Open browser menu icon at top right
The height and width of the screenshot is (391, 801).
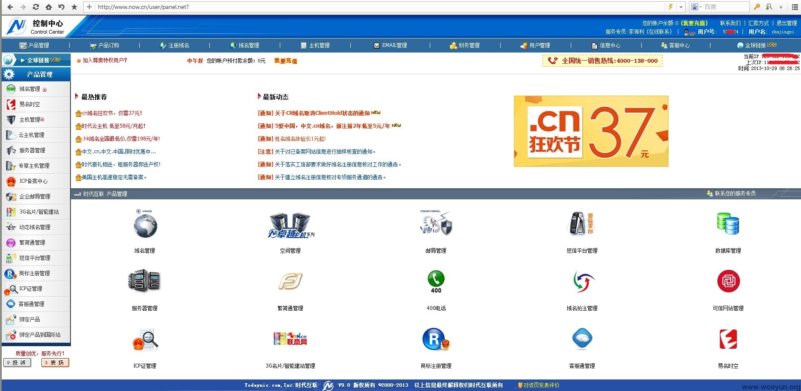coord(795,7)
